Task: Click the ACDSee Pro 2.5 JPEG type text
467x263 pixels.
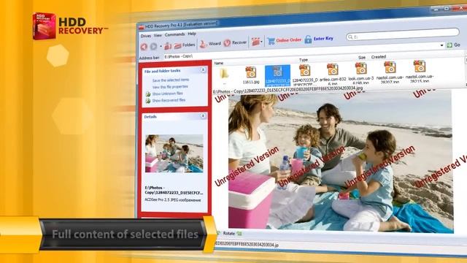Action: 173,200
